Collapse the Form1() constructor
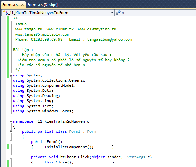This screenshot has width=196, height=167. [x=11, y=142]
